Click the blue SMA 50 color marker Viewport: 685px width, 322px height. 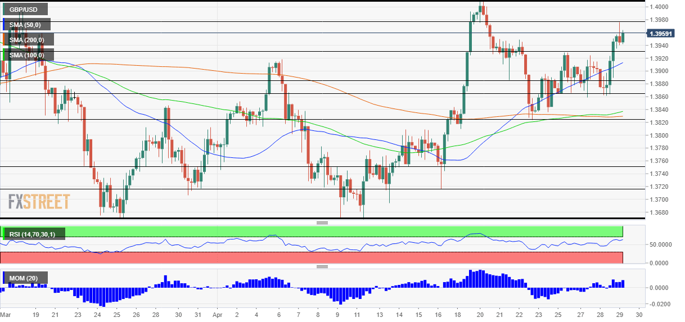4,24
